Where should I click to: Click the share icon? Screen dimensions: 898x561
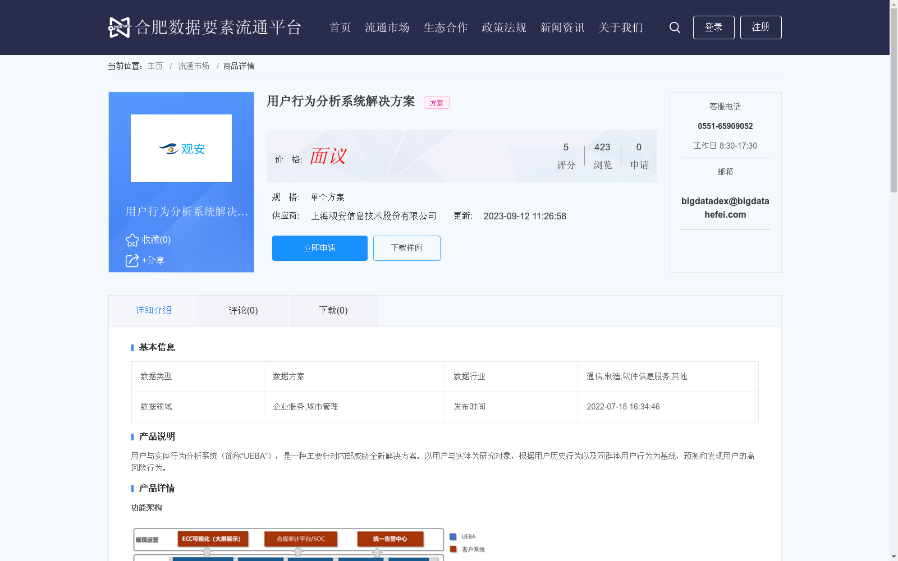[132, 261]
